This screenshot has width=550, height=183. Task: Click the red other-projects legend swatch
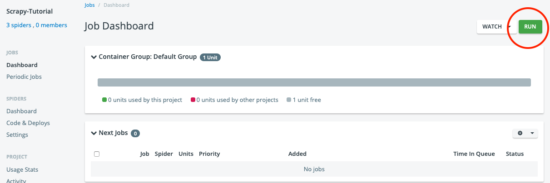(193, 100)
